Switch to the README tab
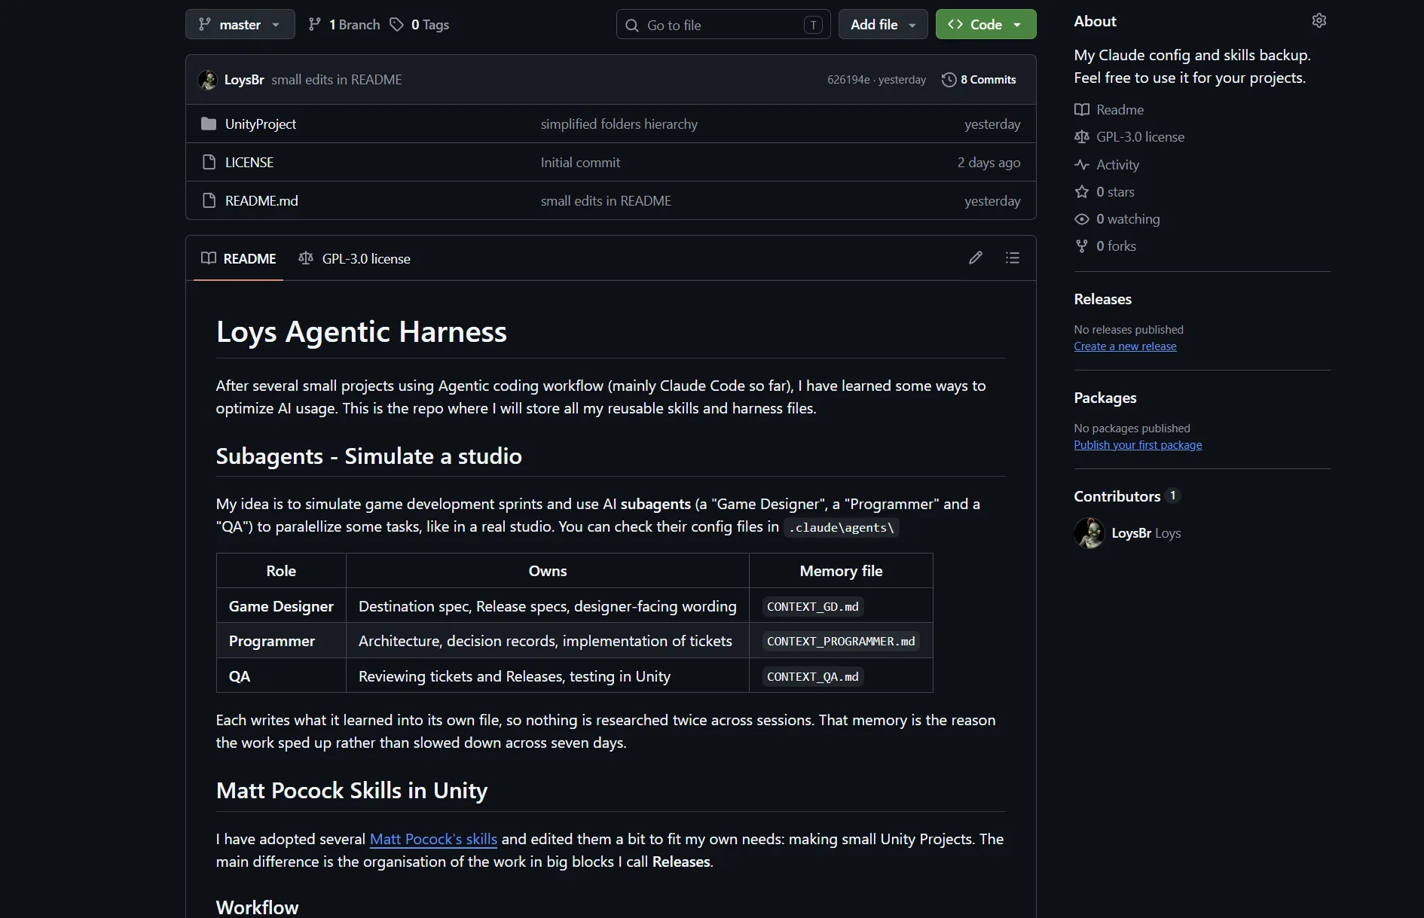The image size is (1424, 918). coord(239,258)
